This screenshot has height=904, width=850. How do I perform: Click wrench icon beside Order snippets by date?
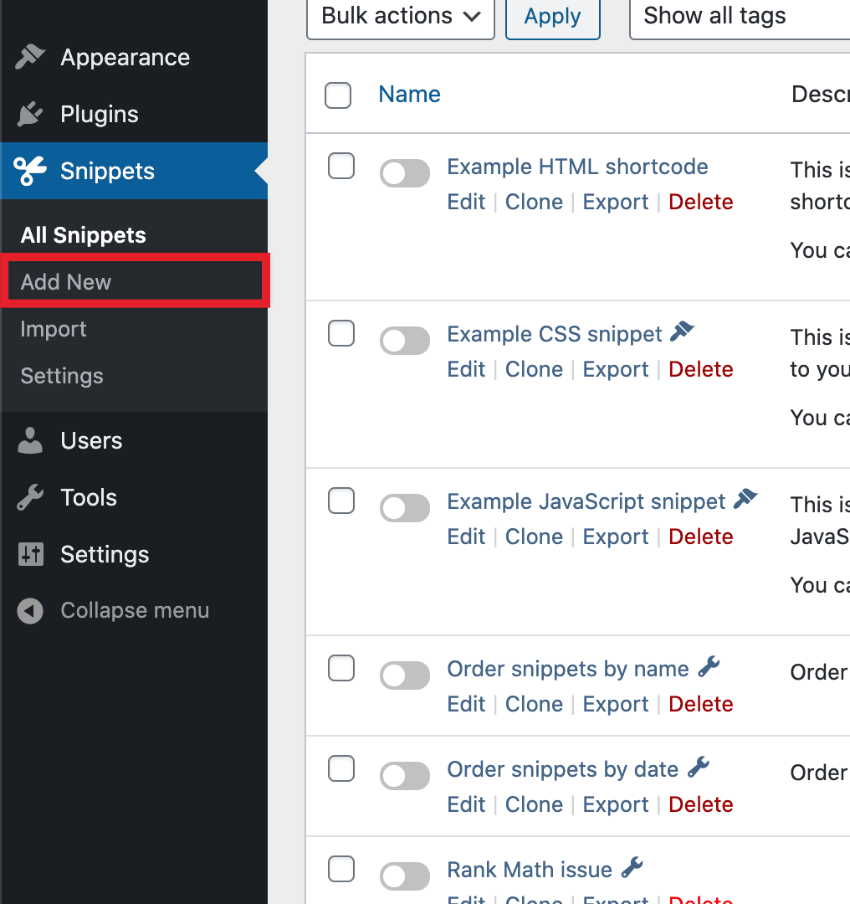[699, 767]
